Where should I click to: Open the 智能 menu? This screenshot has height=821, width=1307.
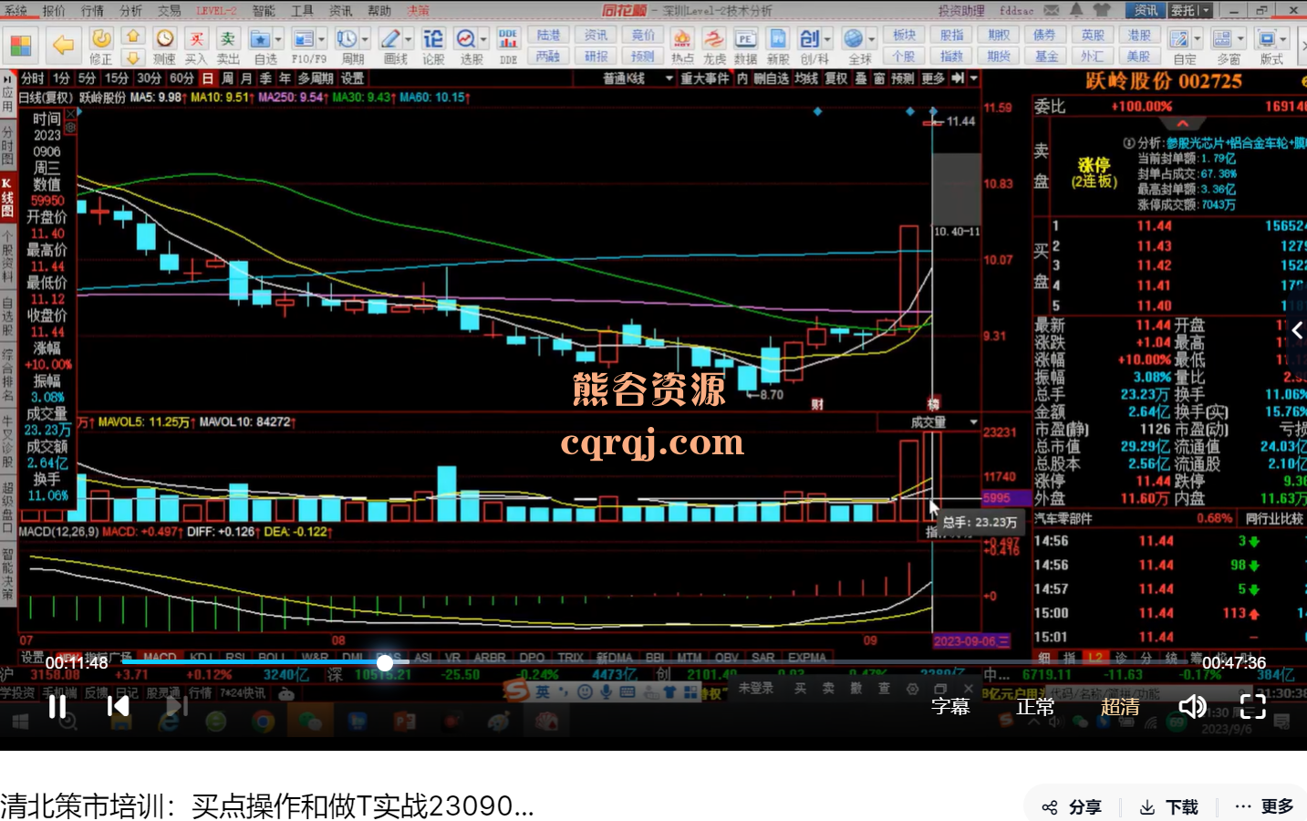pos(264,11)
